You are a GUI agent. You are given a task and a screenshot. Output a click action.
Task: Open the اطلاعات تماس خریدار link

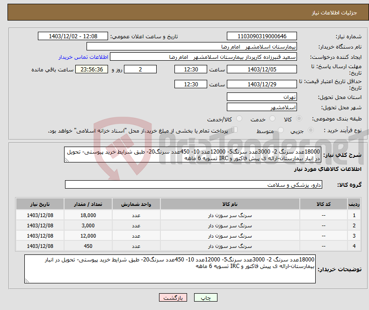point(83,57)
